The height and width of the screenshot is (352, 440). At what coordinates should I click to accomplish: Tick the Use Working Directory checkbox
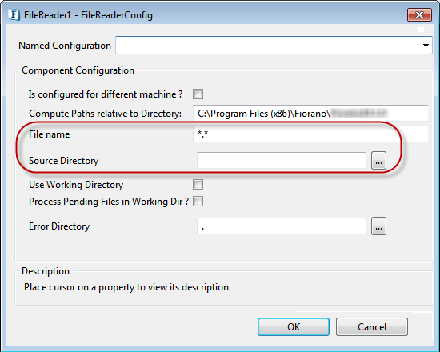198,185
